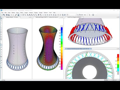120x90 pixels.
Task: Move up in list arrow icon
Action: coord(58,15)
